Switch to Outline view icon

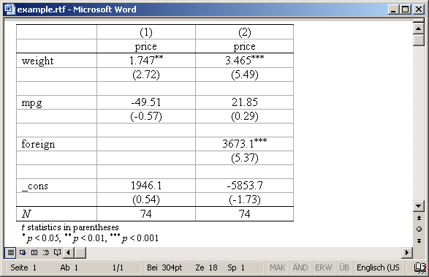tap(46, 252)
